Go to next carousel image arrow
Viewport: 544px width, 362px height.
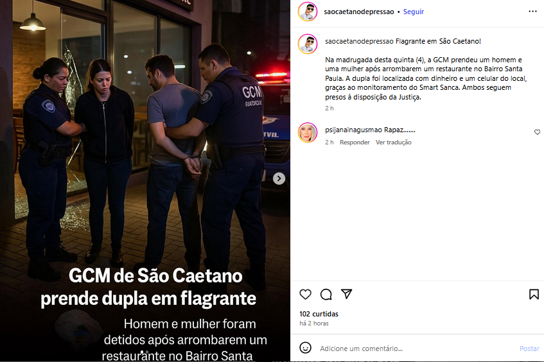(x=279, y=178)
